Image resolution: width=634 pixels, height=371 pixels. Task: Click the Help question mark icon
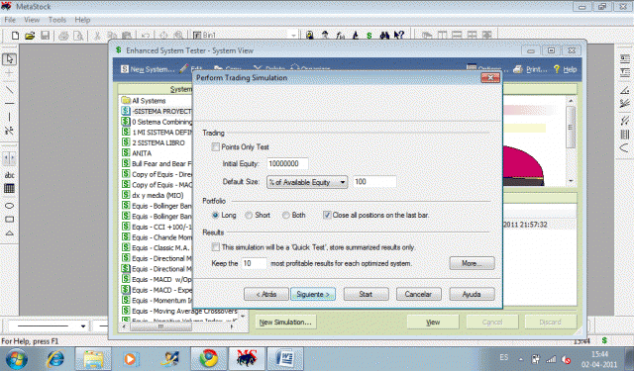[x=557, y=69]
